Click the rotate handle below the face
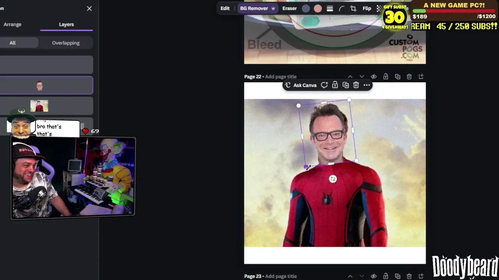 (333, 179)
